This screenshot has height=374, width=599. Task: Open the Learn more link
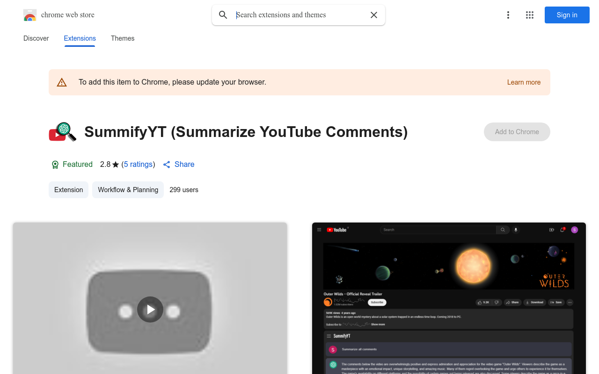pyautogui.click(x=524, y=82)
